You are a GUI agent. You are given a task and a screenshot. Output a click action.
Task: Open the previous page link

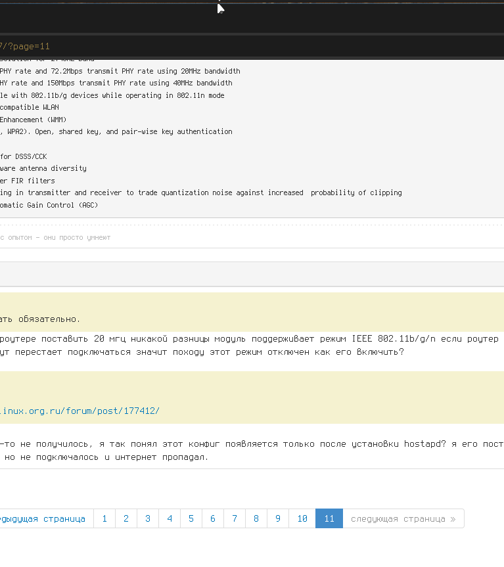pyautogui.click(x=46, y=518)
